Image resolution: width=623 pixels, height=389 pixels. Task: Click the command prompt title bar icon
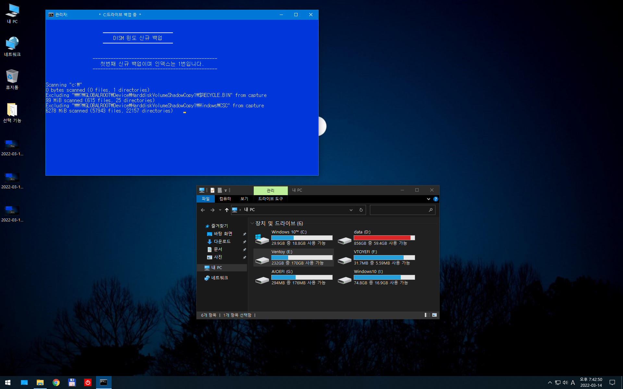(x=51, y=15)
